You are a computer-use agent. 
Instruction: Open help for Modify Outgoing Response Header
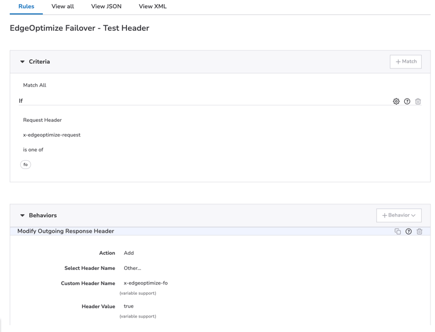click(x=408, y=231)
